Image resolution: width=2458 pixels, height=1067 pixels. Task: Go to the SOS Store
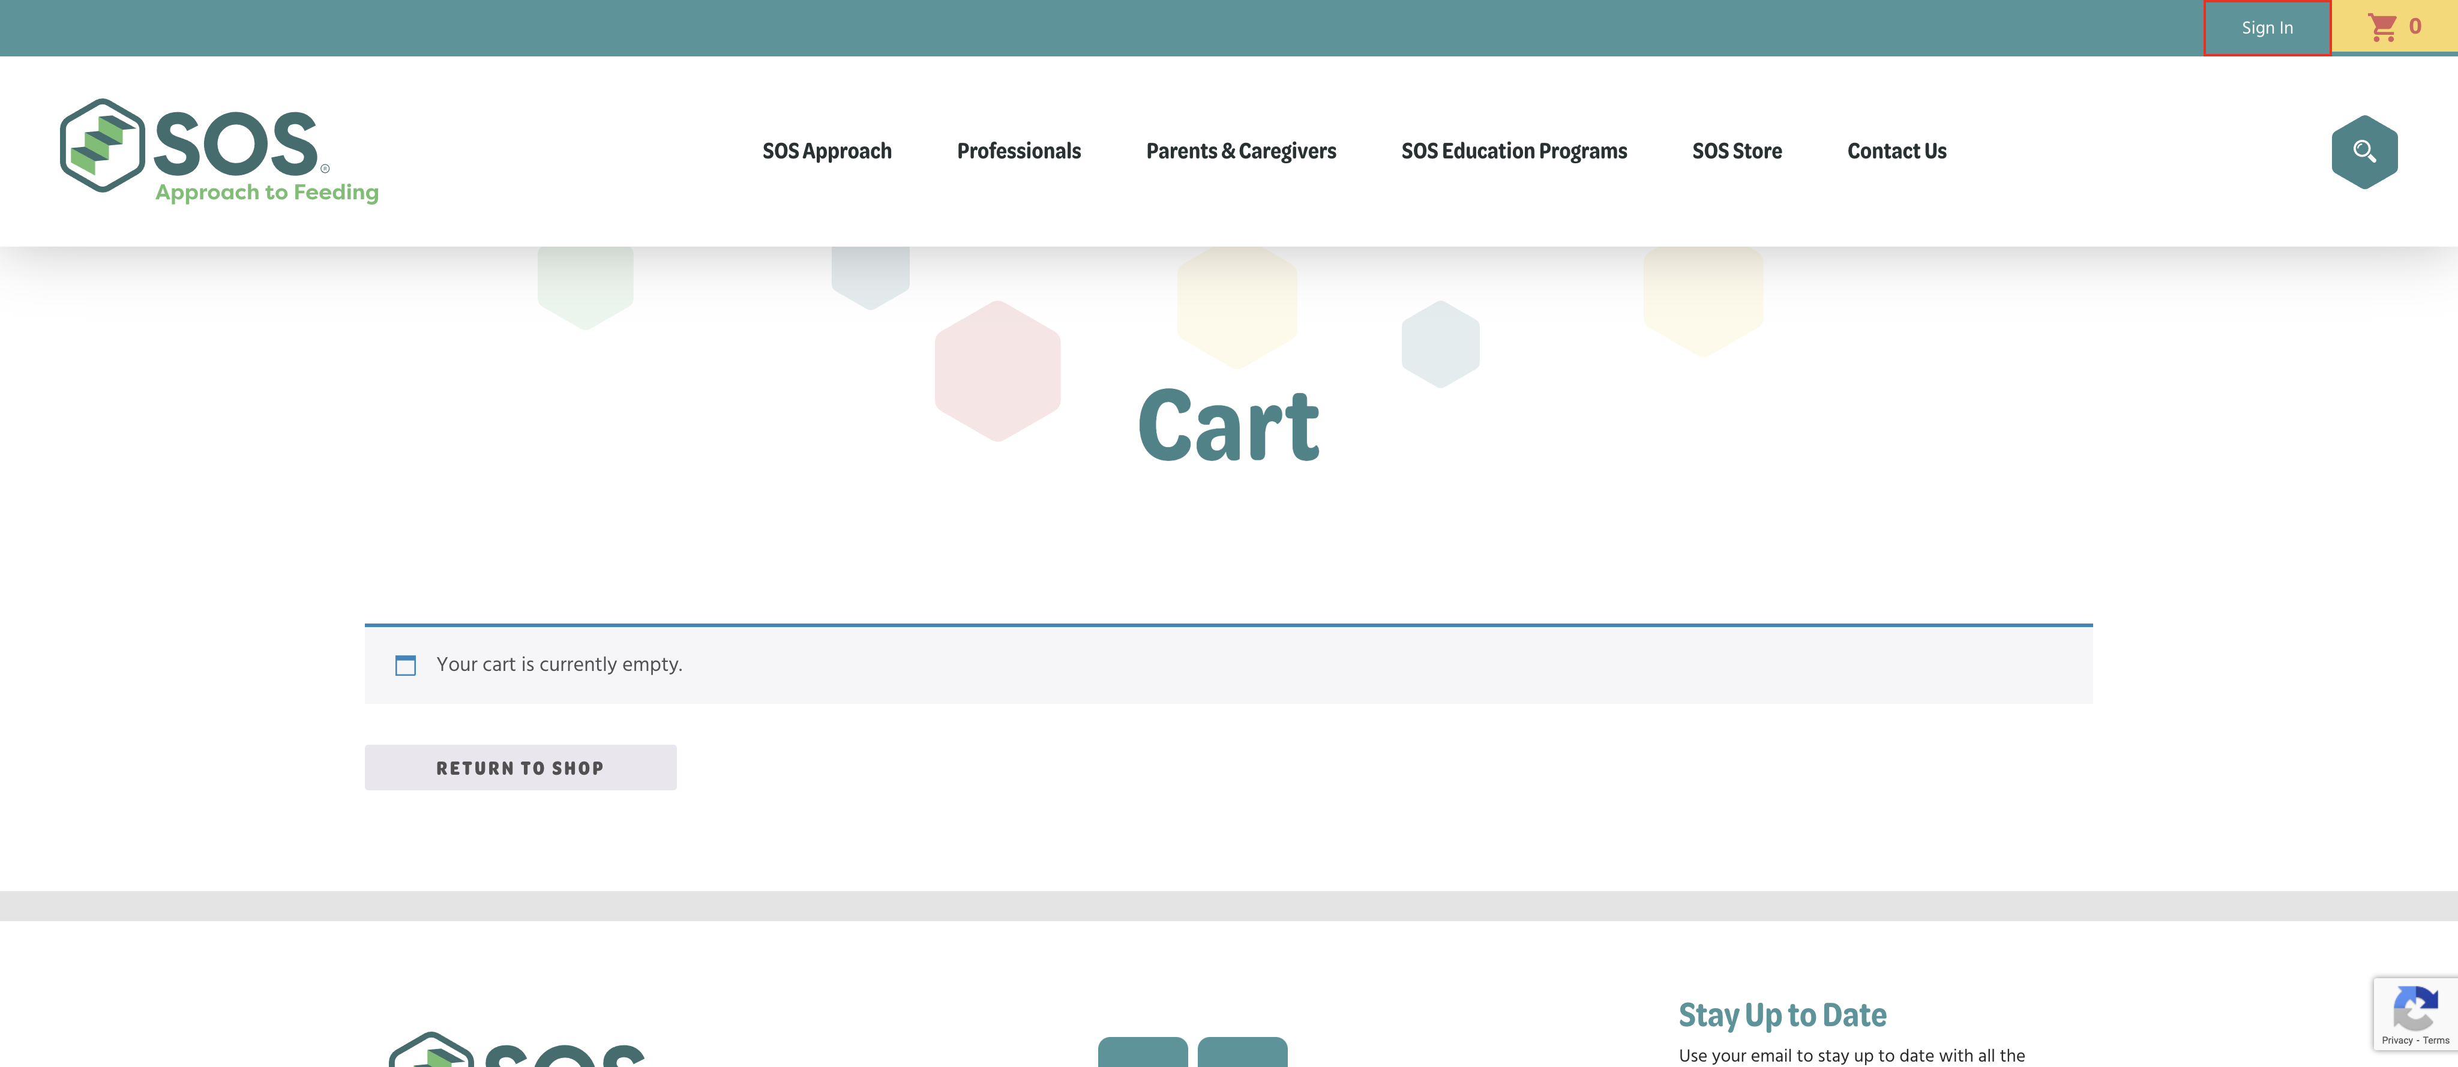pyautogui.click(x=1737, y=151)
